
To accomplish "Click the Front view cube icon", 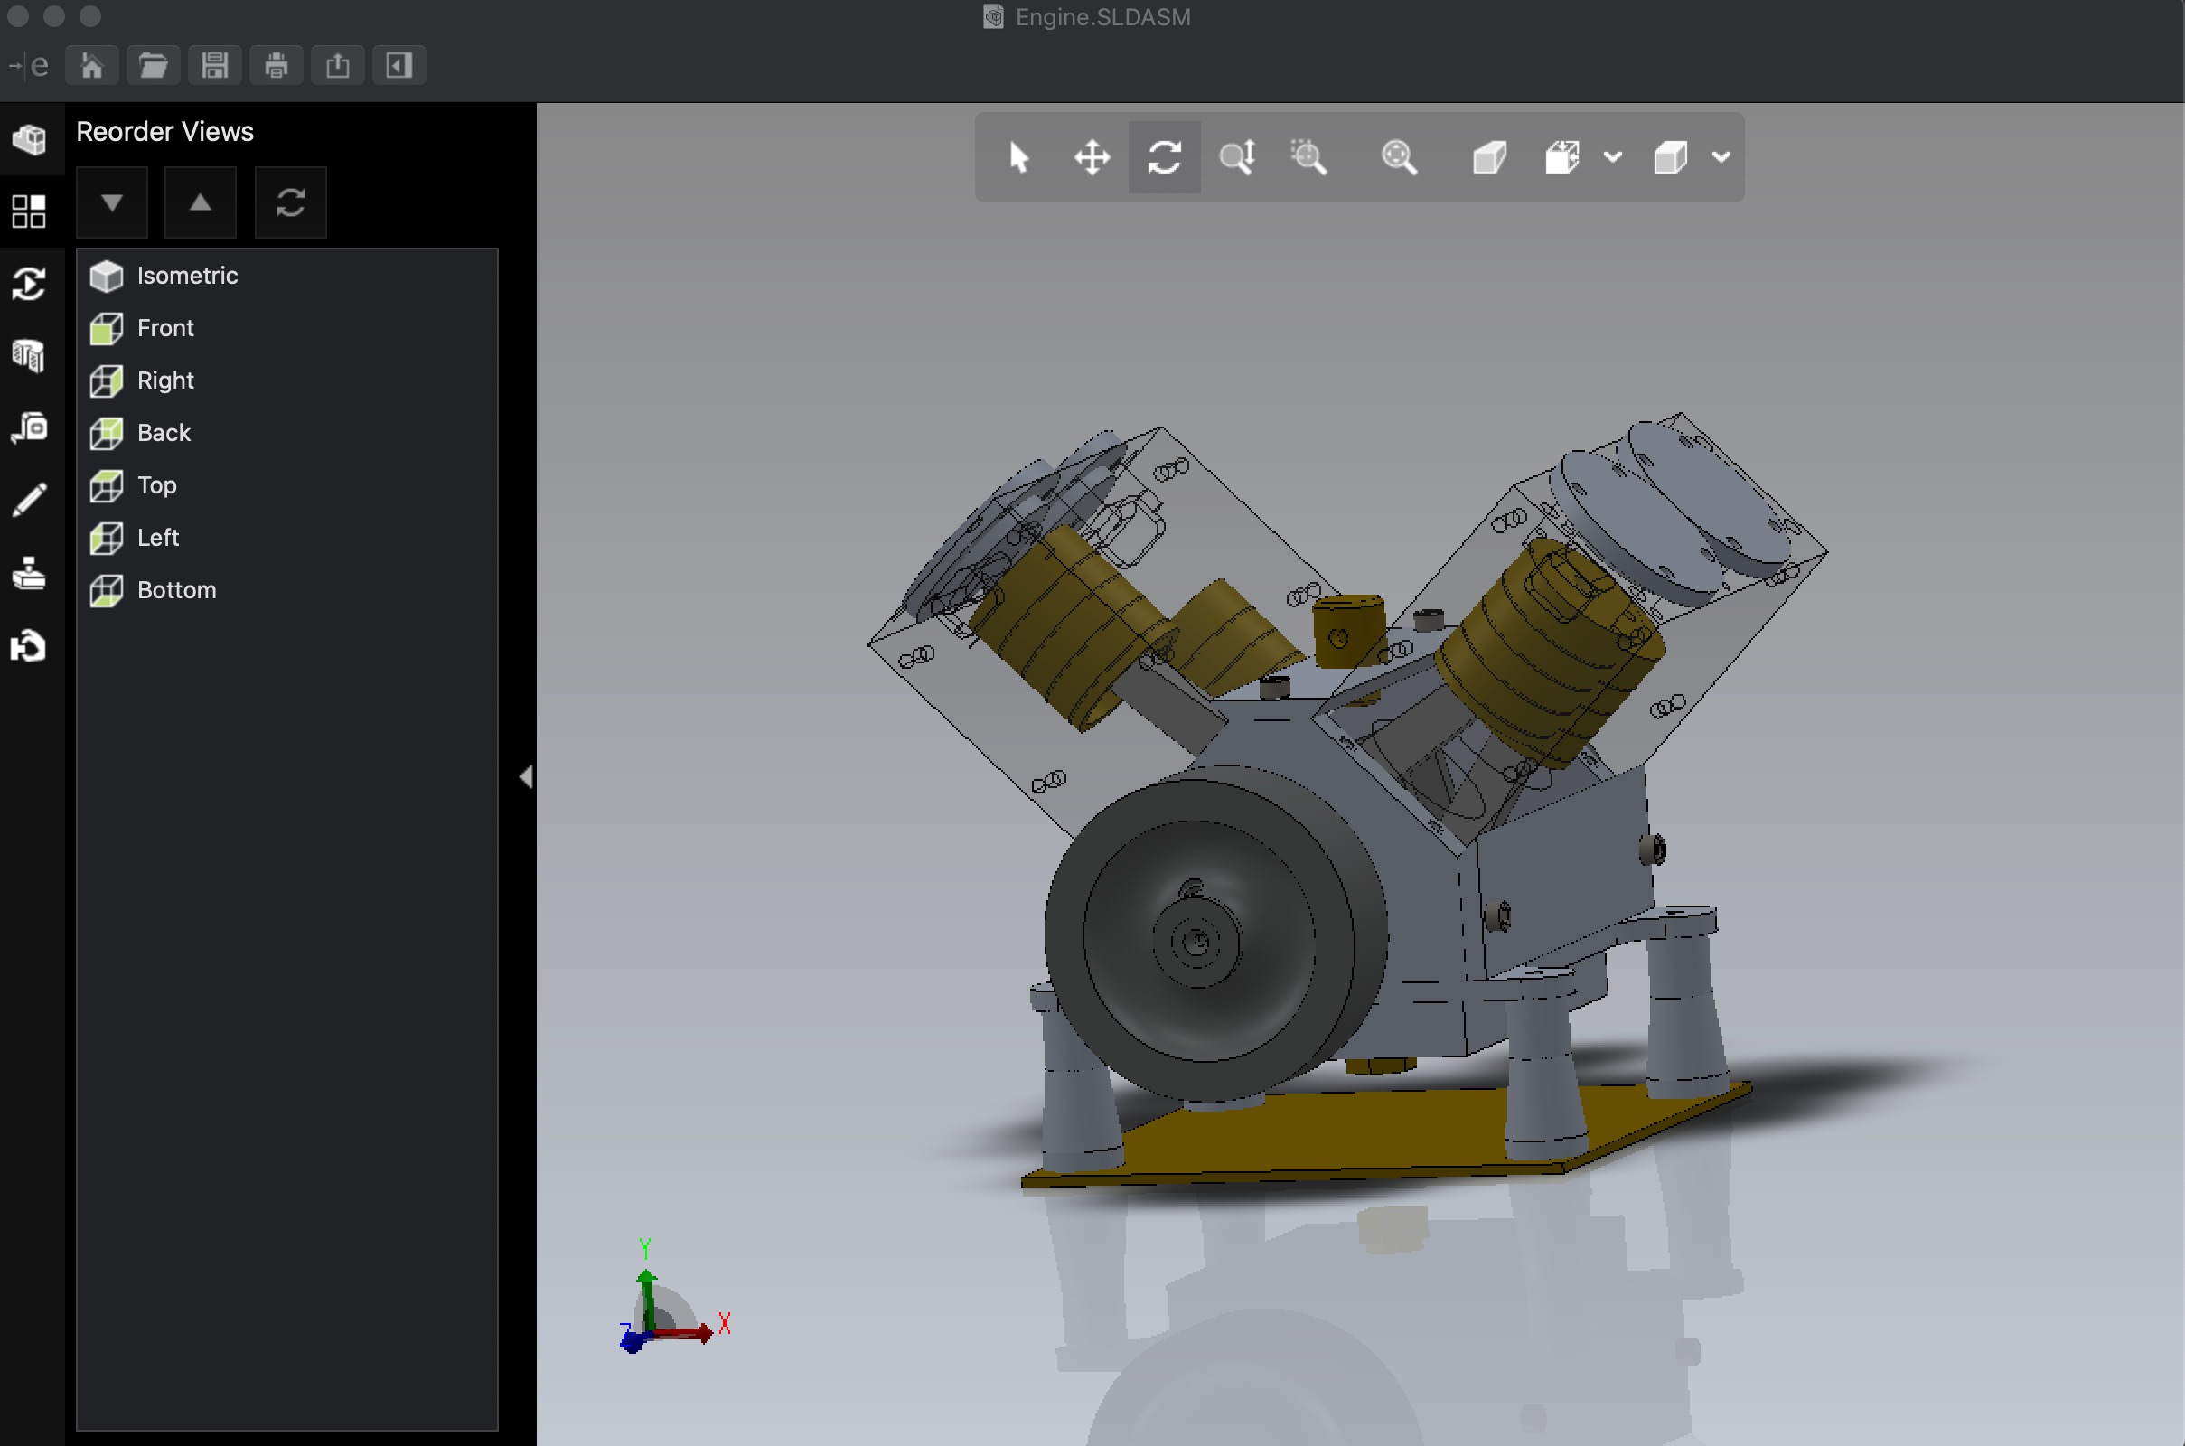I will click(107, 328).
